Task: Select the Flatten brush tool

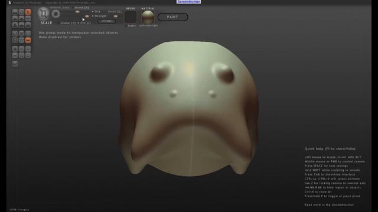Action: coord(21,18)
